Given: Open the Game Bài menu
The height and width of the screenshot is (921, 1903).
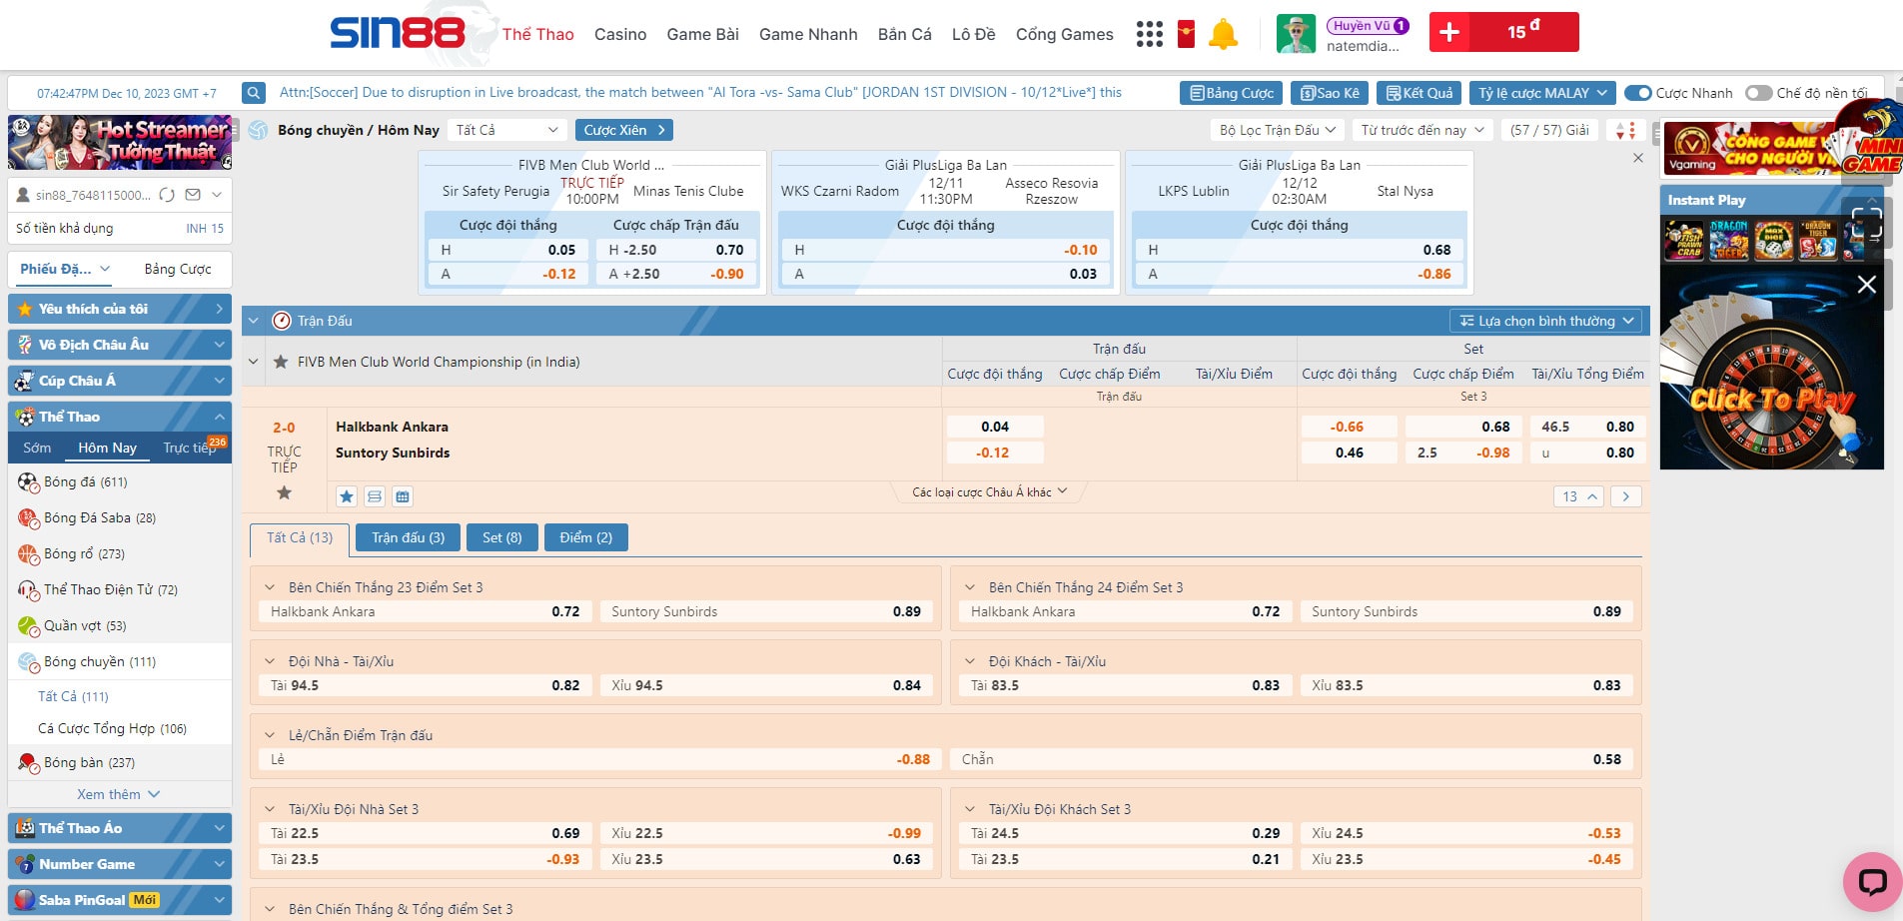Looking at the screenshot, I should click(x=702, y=34).
